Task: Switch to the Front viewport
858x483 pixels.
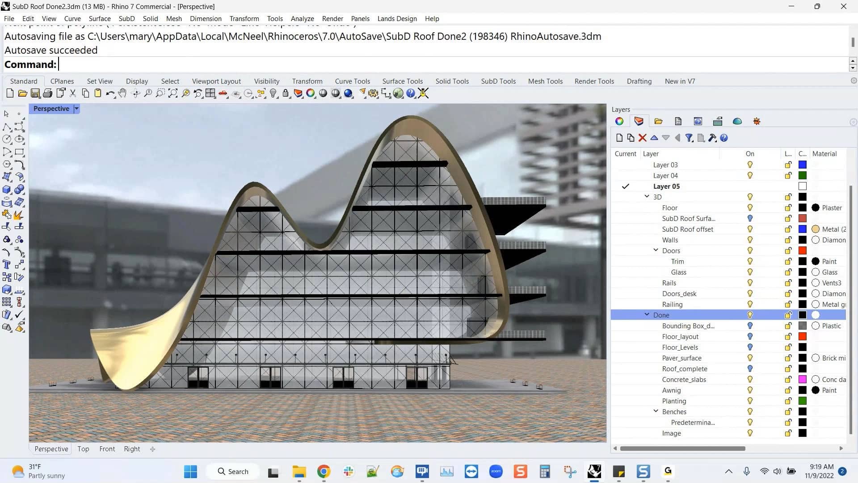Action: pos(107,449)
